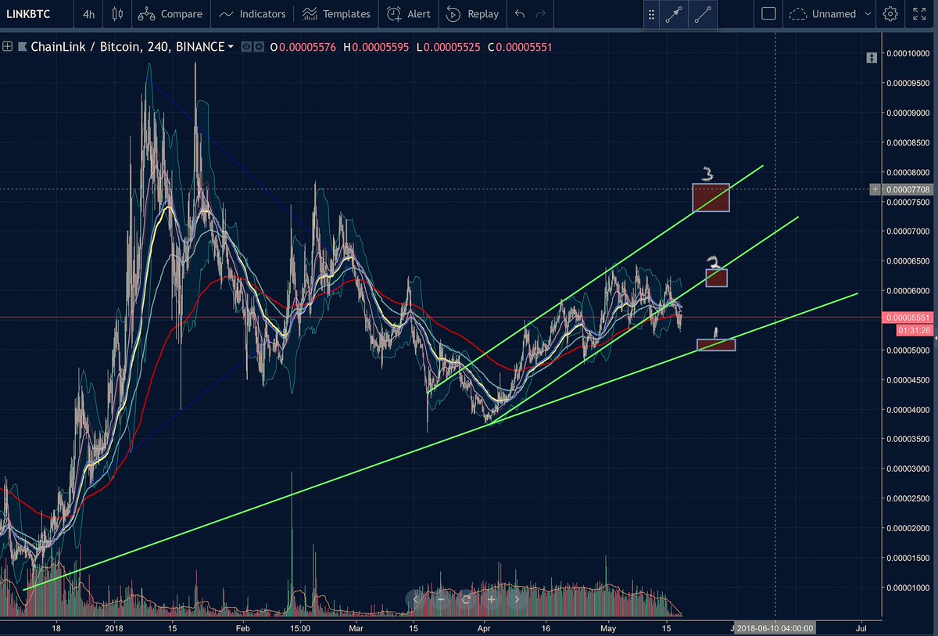Click price scale value 0.00003000

(907, 469)
